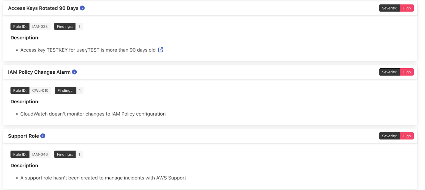The image size is (425, 190).
Task: Click Findings count on Access Keys card
Action: (79, 26)
